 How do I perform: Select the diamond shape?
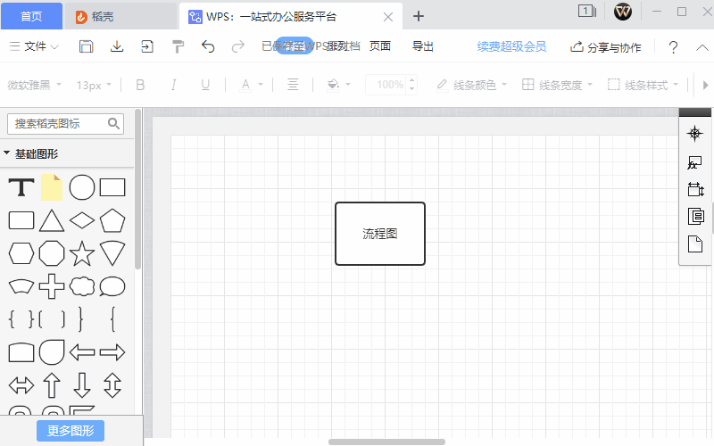(x=82, y=220)
